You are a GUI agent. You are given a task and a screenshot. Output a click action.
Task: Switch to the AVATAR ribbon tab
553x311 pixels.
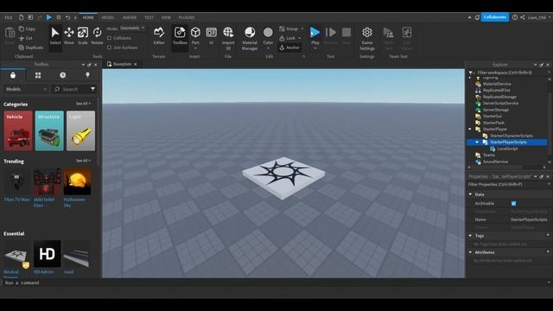click(130, 17)
